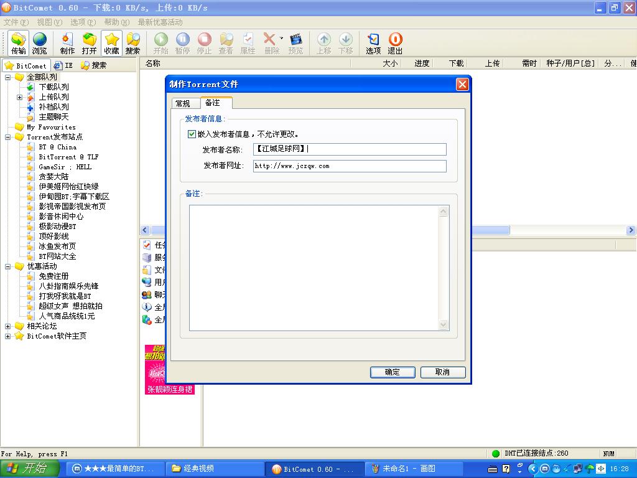This screenshot has height=478, width=637.
Task: Confirm dialog with 确定 button
Action: [x=393, y=372]
